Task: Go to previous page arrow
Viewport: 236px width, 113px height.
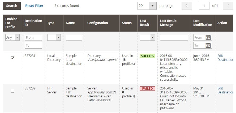Action: [187, 6]
